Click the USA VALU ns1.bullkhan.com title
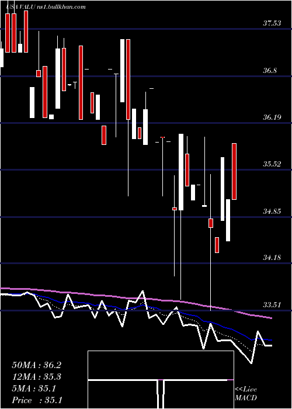 pos(46,7)
